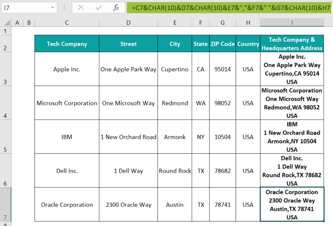
Task: Select row 1 header
Action: 5,31
